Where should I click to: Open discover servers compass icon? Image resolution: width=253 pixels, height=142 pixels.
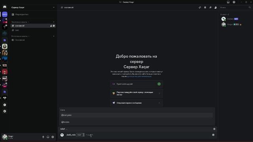pos(5,111)
